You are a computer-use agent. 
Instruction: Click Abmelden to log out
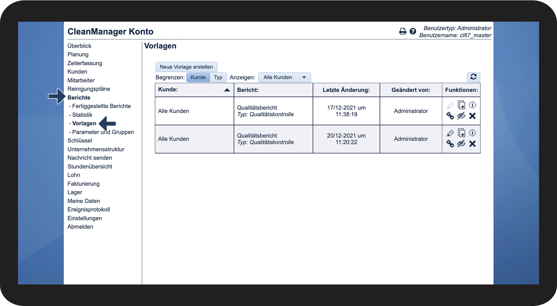pos(80,227)
